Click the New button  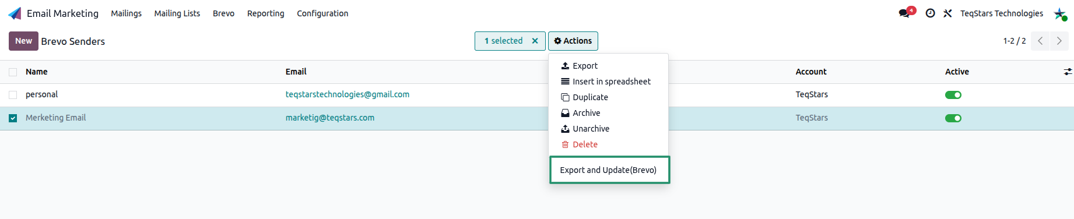(23, 41)
